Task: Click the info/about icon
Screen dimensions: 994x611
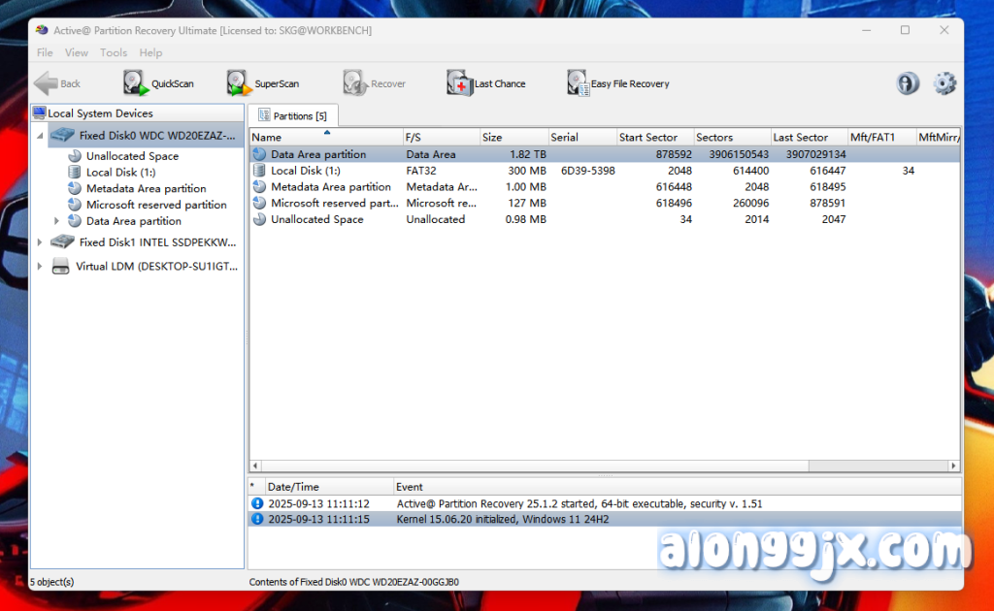Action: [x=908, y=83]
